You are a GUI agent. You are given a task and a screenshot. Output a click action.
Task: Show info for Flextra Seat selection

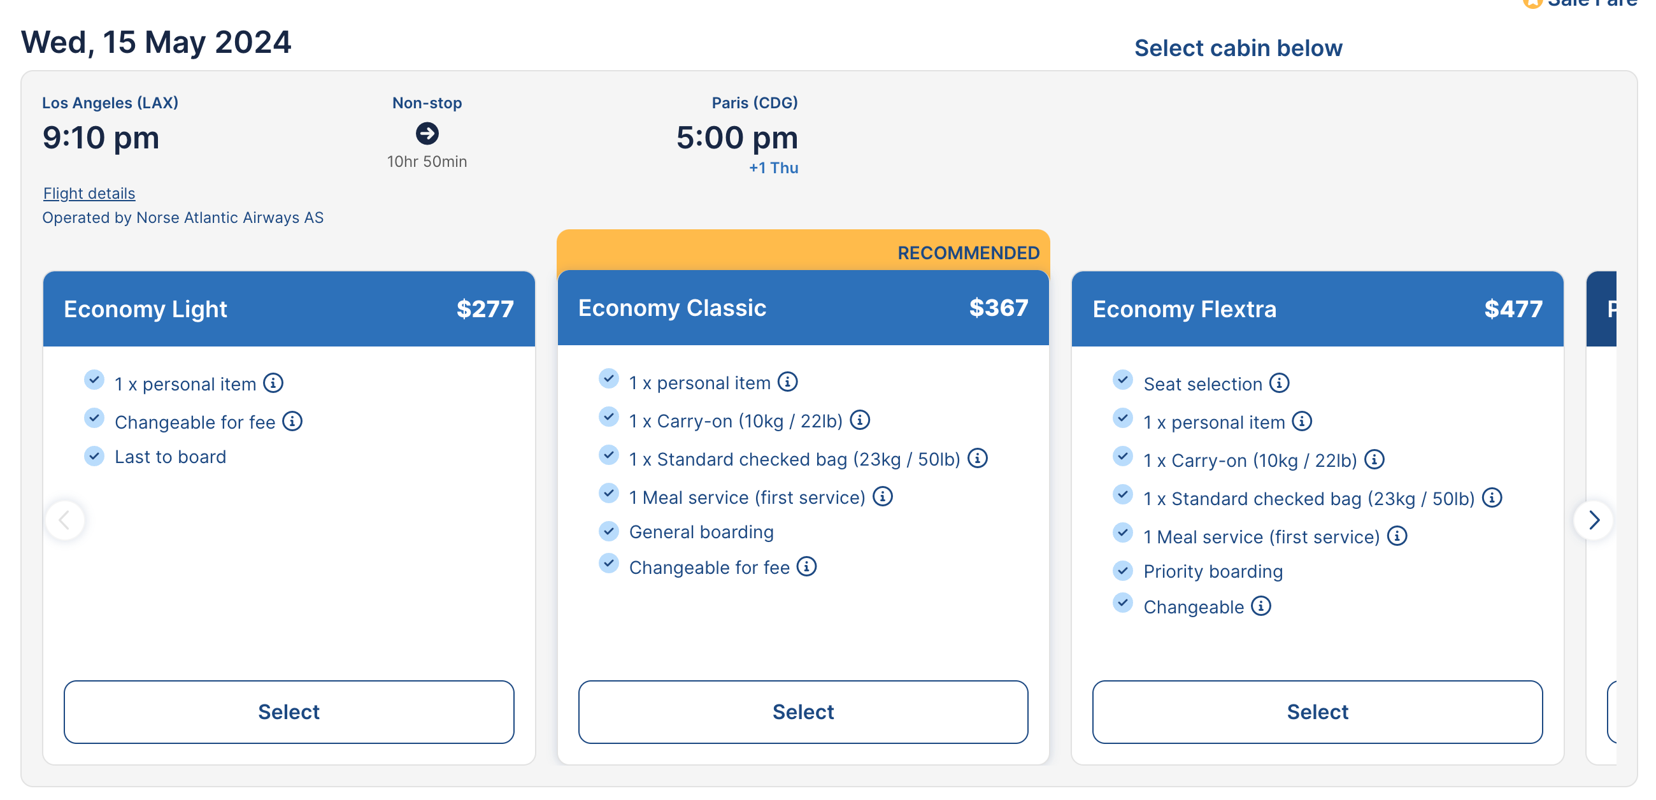click(x=1280, y=383)
